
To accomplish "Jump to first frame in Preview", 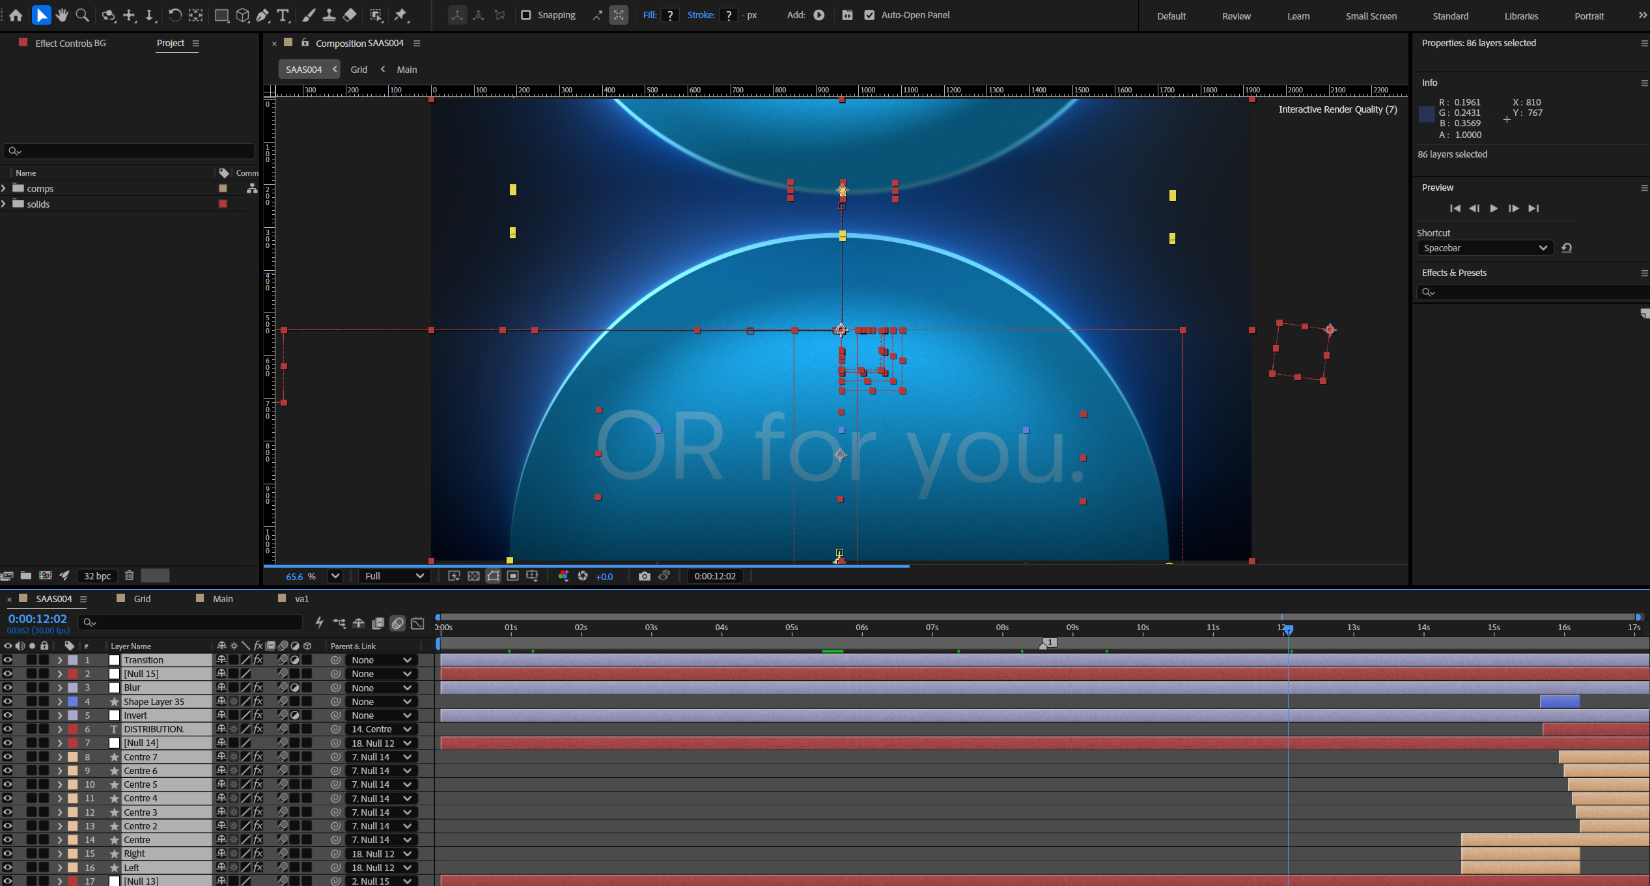I will pos(1455,208).
